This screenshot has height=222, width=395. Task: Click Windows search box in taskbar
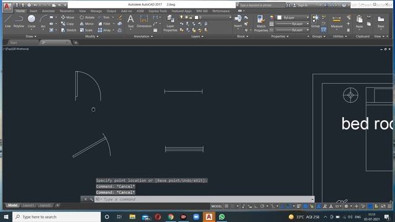tap(56, 216)
